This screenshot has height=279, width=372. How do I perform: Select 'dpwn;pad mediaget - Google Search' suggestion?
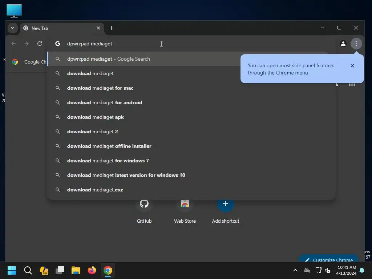coord(191,59)
